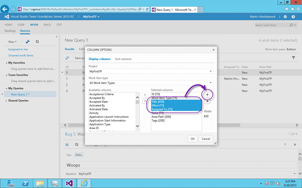Click the Width input field showing 450
This screenshot has height=188, width=302.
pos(208,116)
